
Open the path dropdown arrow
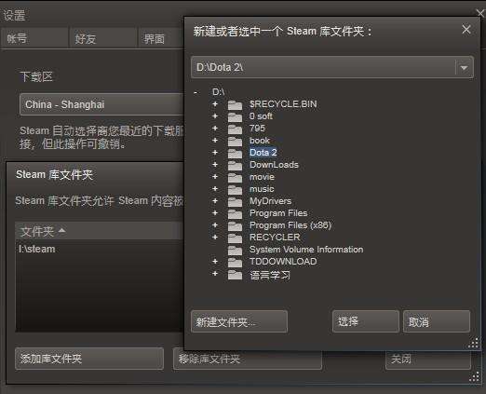[x=464, y=67]
